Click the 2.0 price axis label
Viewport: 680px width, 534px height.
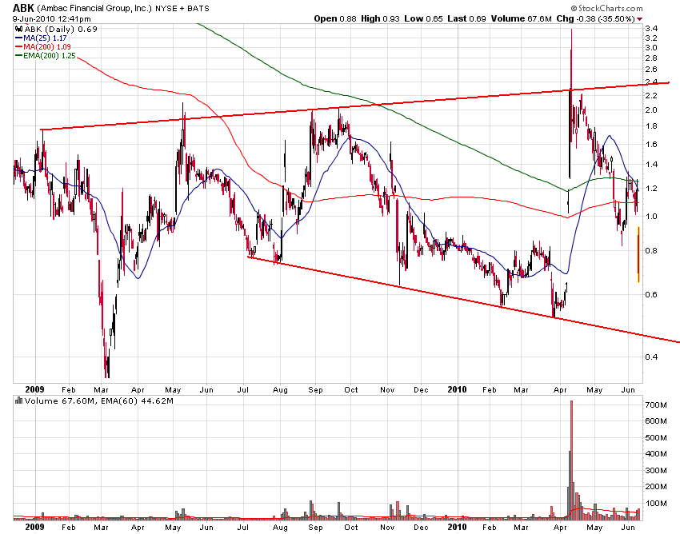coord(651,110)
